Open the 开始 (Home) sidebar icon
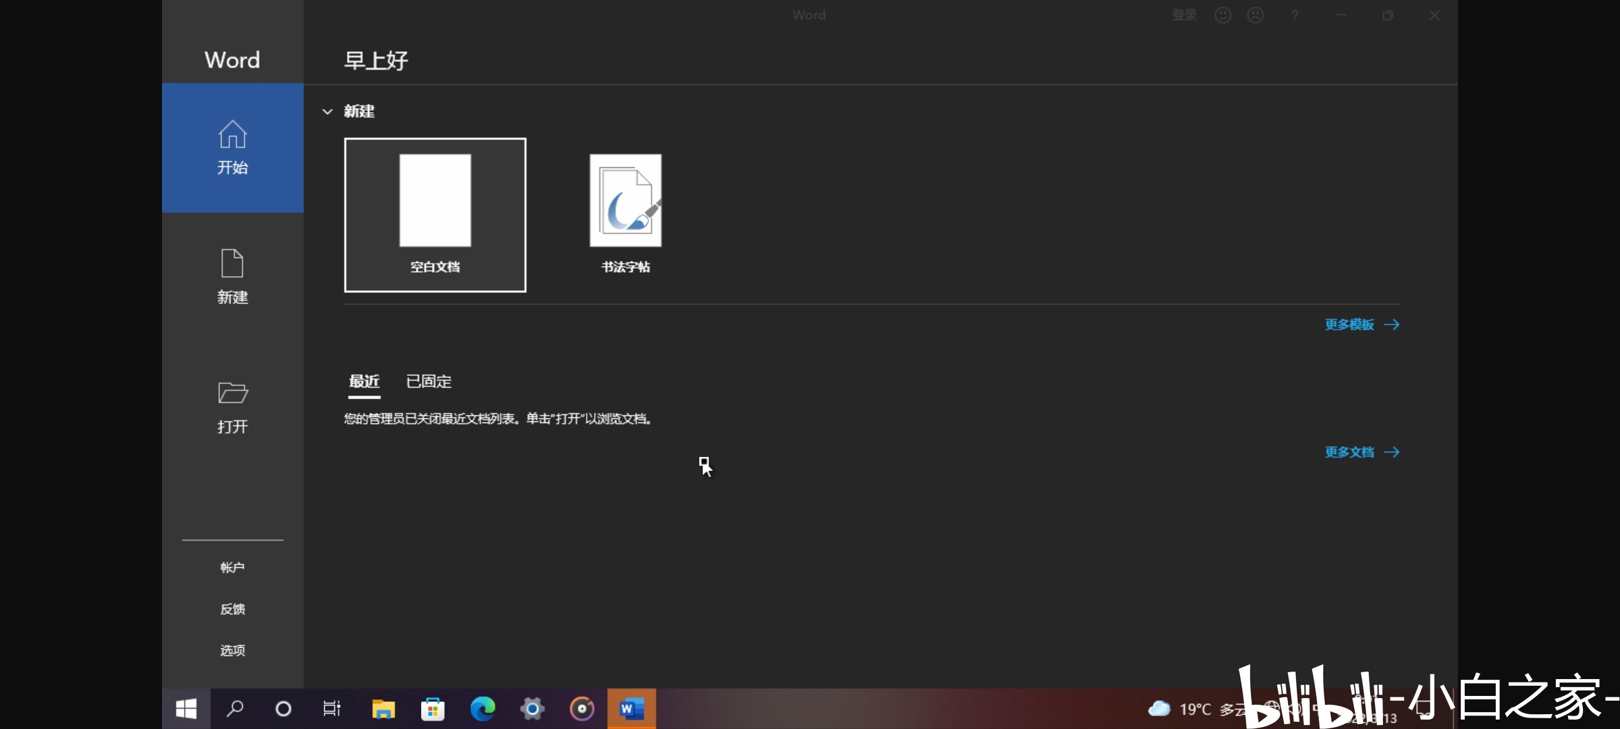This screenshot has width=1620, height=729. 232,148
